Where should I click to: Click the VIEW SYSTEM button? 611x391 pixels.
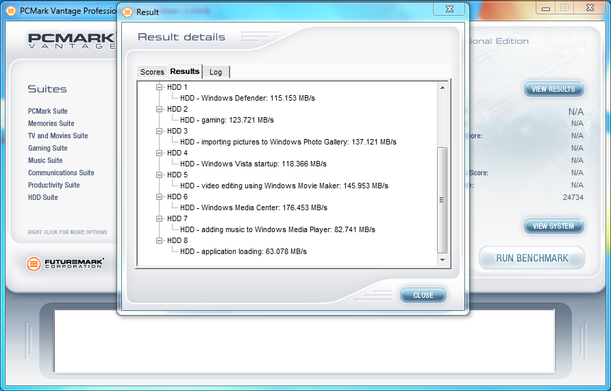(x=553, y=226)
